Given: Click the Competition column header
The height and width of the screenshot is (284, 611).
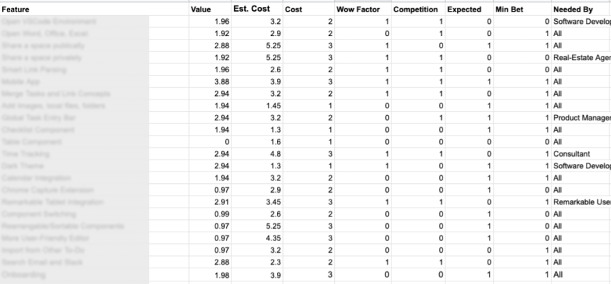Looking at the screenshot, I should (418, 10).
